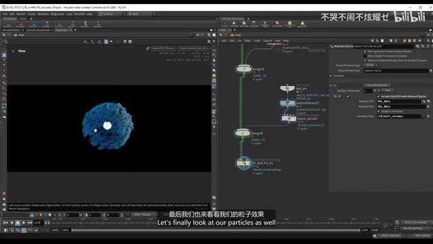Click the house-shaped shelf tool icon
This screenshot has height=244, width=433.
[x=302, y=24]
